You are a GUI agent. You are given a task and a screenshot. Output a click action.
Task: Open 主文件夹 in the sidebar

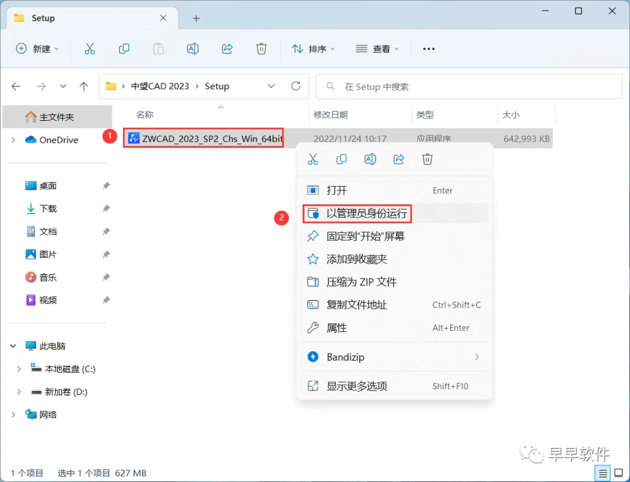(57, 117)
